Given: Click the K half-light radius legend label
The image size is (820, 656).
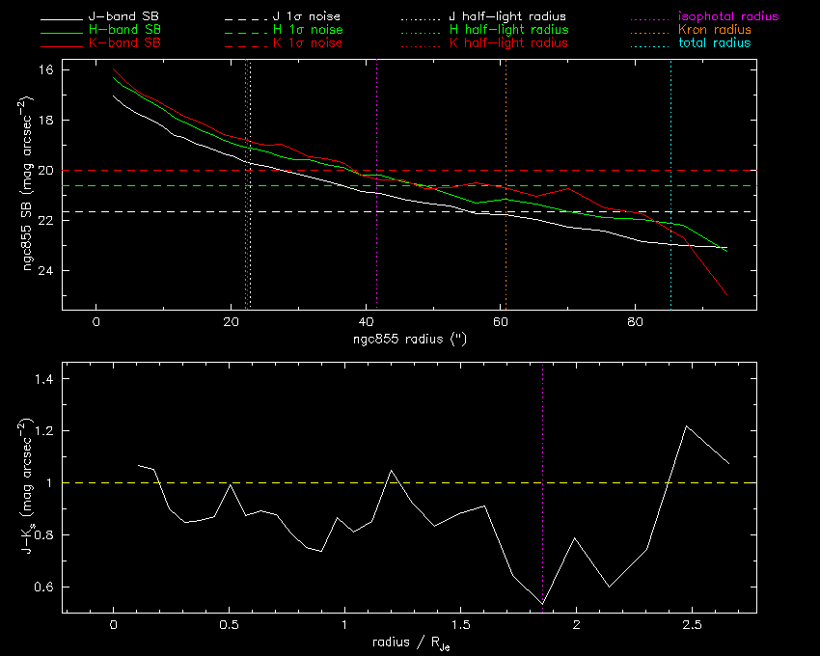Looking at the screenshot, I should pos(507,43).
